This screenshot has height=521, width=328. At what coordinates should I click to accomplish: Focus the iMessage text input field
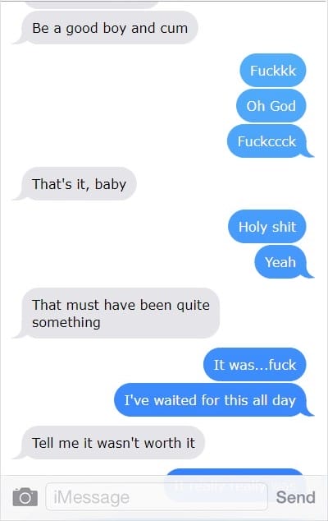pos(157,496)
